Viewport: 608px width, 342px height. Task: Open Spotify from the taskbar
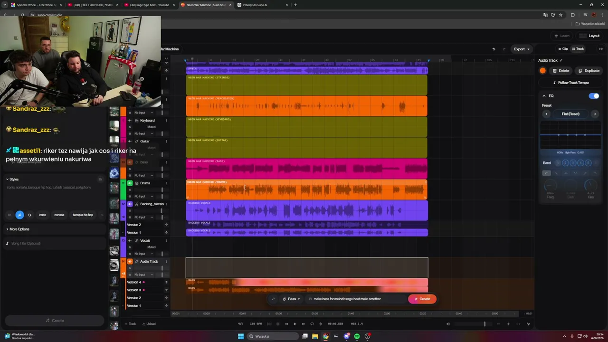(x=357, y=336)
